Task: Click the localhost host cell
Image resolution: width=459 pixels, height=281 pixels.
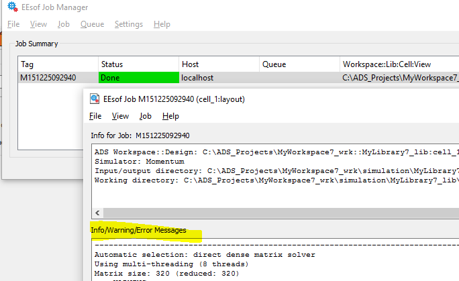Action: click(219, 78)
